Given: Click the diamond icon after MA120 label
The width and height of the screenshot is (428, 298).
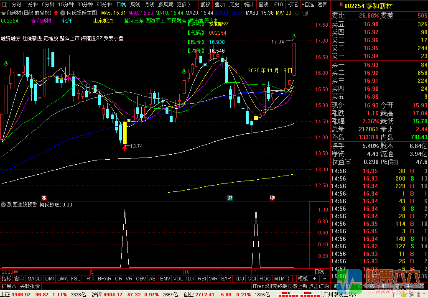Looking at the screenshot, I should tap(297, 13).
